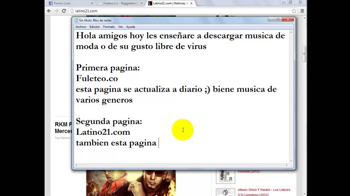This screenshot has height=196, width=350.
Task: Switch to the Fuleteo.Co Reggaeton tab
Action: pos(121,3)
